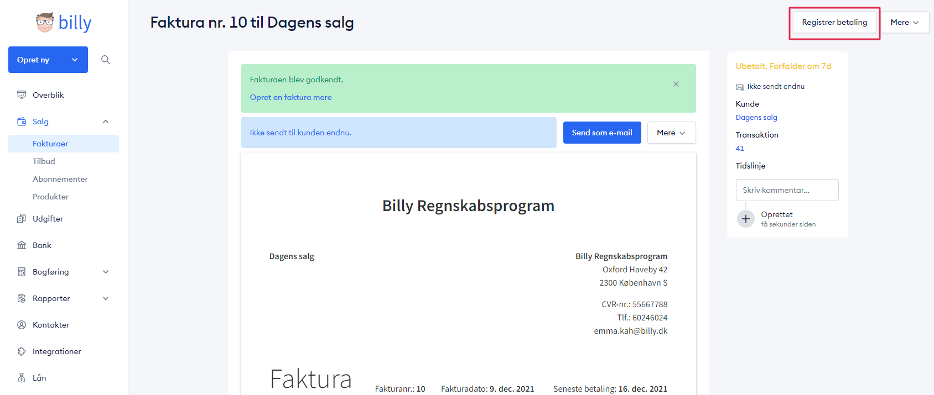
Task: Navigate to Bank
Action: [41, 245]
